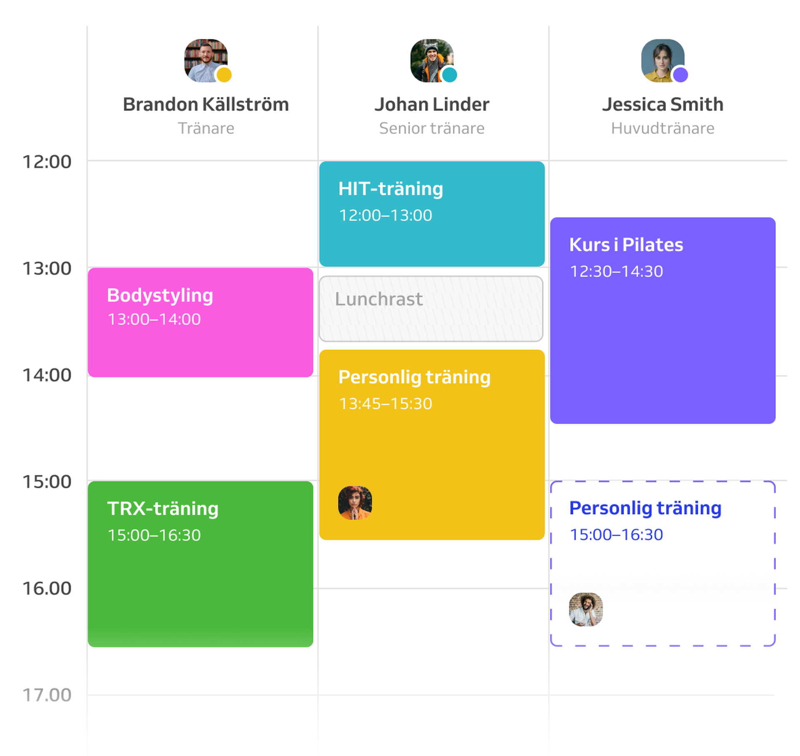
Task: Click client photo in dashed Personlig träning
Action: point(586,609)
